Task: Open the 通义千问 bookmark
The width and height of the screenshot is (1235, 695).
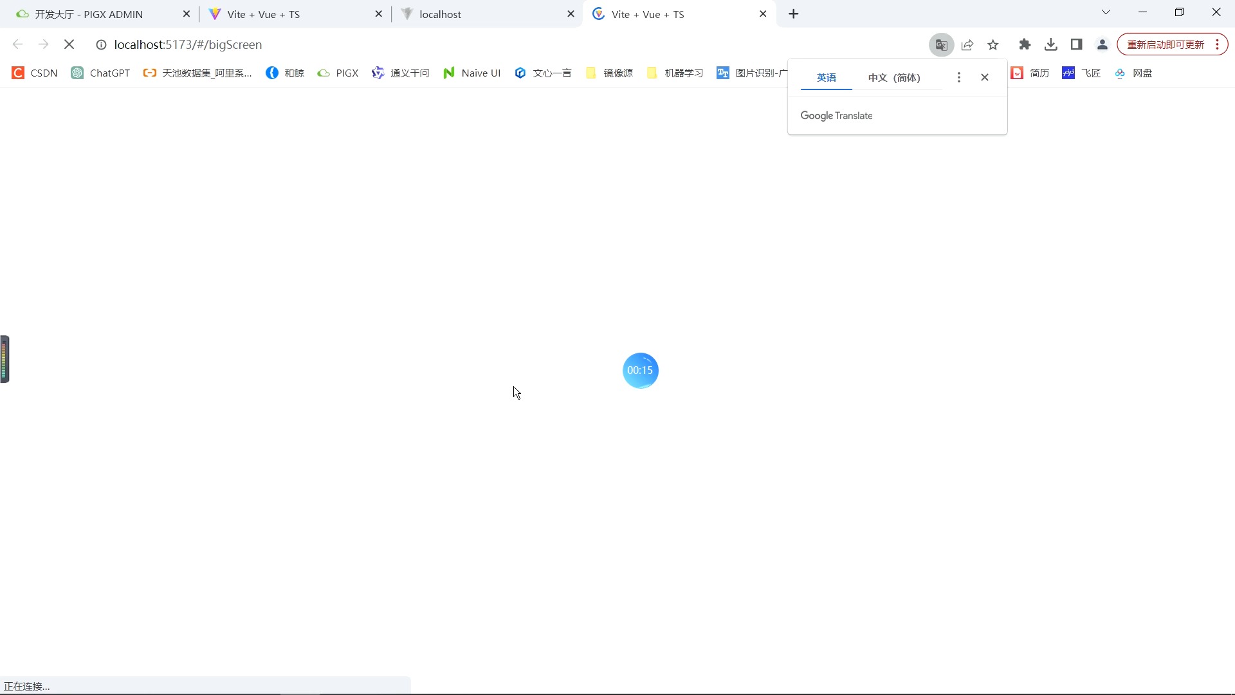Action: (400, 73)
